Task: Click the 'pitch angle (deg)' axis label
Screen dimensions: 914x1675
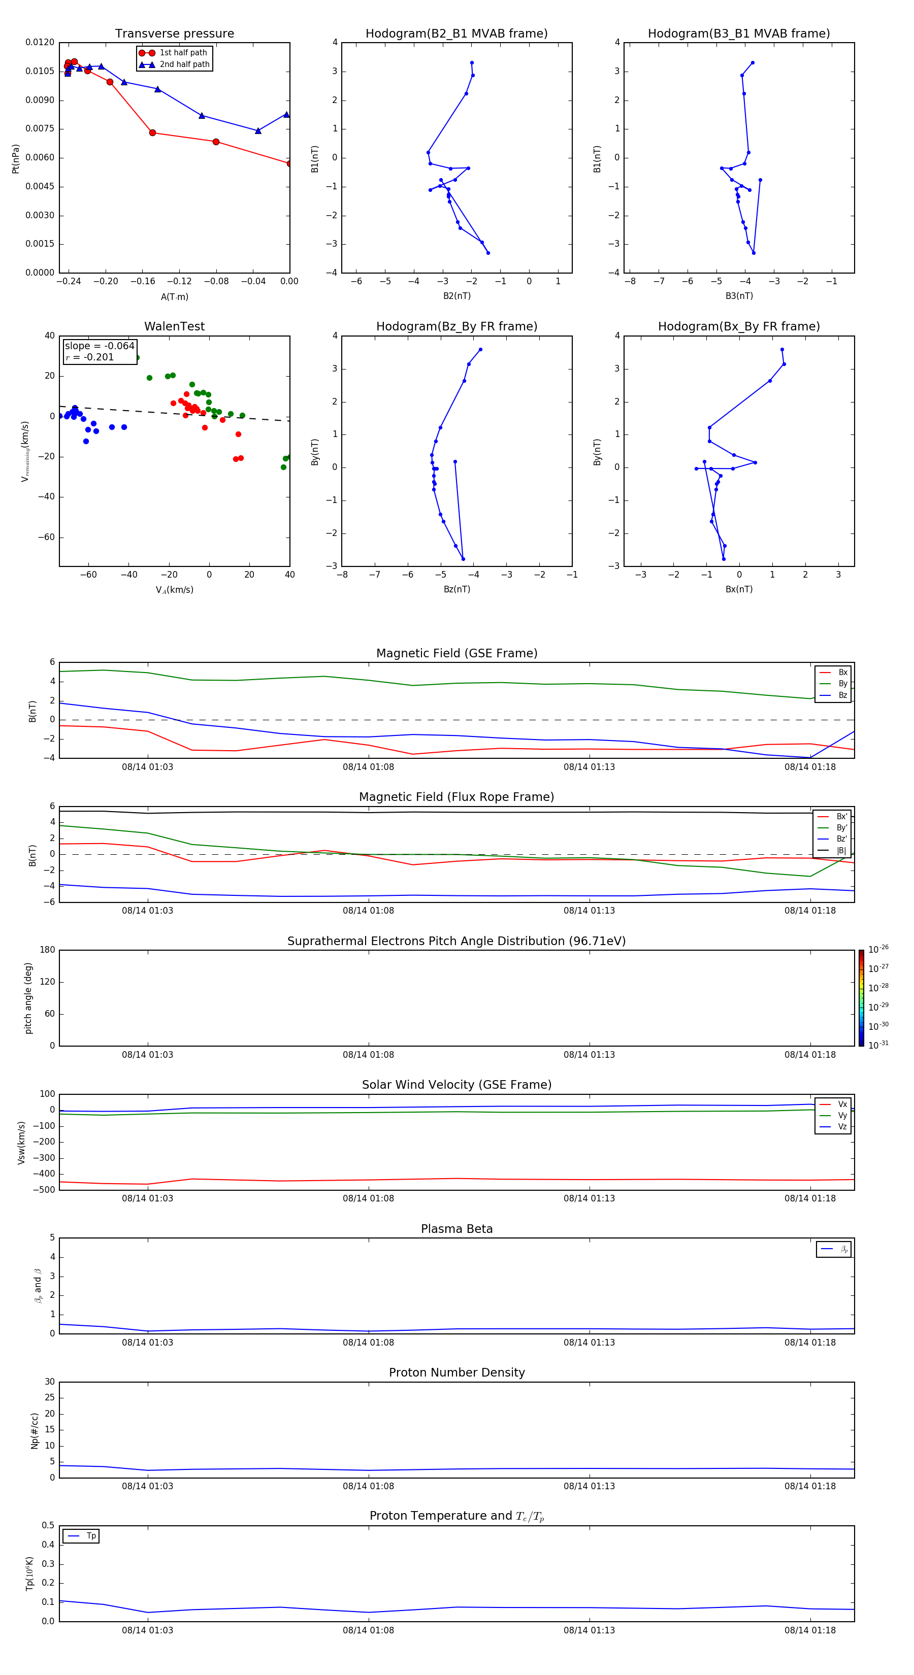Action: click(28, 998)
